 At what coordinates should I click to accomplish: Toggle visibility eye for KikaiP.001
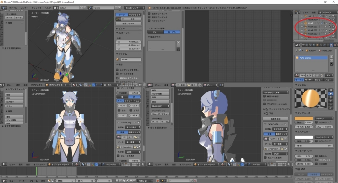326,27
